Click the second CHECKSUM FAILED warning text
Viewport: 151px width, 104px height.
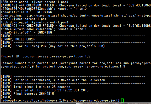[x=40, y=26]
